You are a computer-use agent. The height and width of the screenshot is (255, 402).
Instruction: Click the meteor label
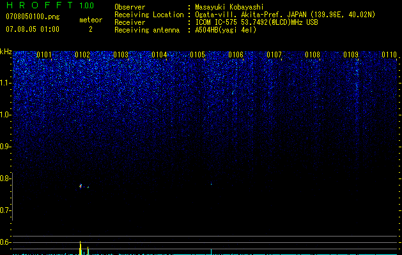tap(91, 20)
